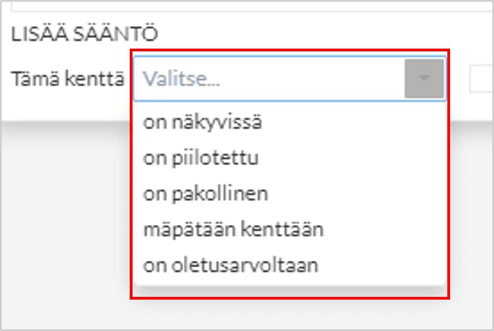Click the LISÄÄ SÄÄNTÖ heading
Viewport: 494px width, 331px height.
(x=84, y=35)
